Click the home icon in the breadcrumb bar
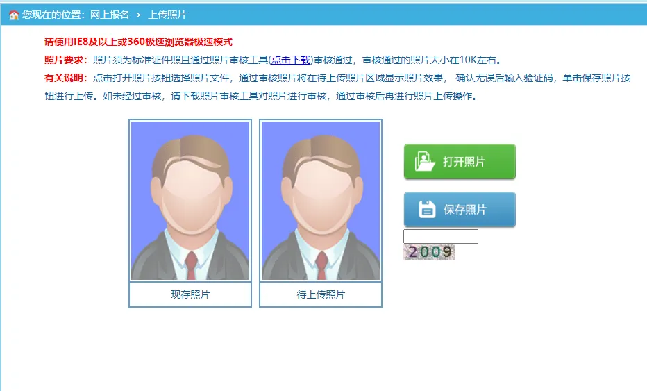Viewport: 647px width, 391px height. 14,15
